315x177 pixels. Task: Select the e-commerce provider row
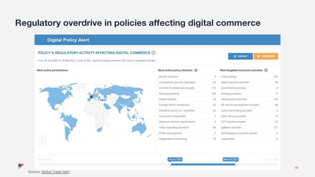pyautogui.click(x=249, y=88)
